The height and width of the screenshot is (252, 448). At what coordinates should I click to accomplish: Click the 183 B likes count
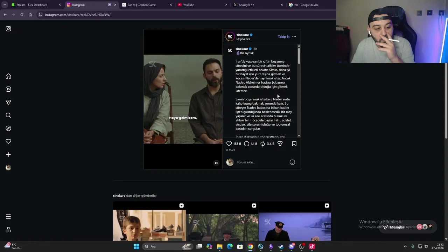click(x=237, y=144)
